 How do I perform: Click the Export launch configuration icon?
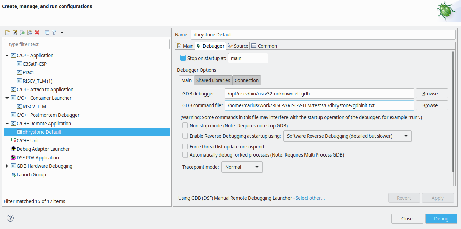(22, 33)
